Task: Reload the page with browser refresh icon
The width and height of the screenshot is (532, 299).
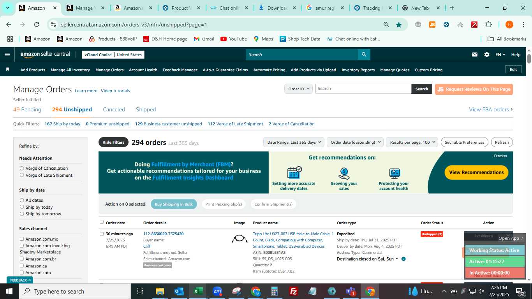Action: [x=37, y=25]
